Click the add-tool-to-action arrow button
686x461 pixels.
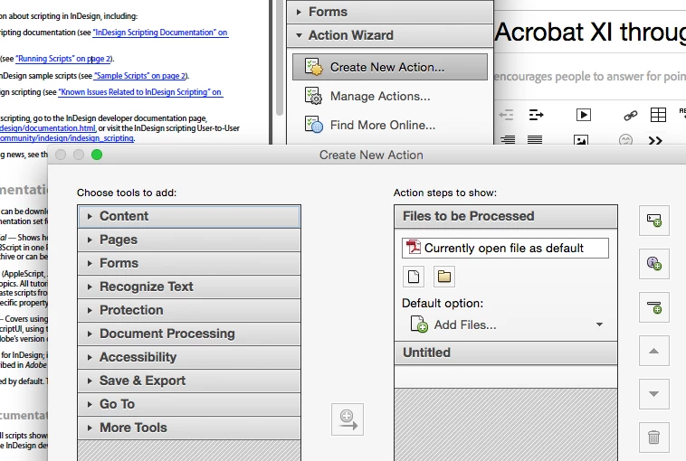click(348, 419)
